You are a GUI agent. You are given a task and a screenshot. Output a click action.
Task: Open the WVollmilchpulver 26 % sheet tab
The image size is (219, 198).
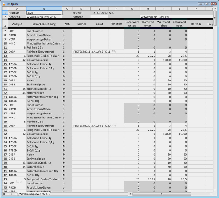pyautogui.click(x=34, y=194)
